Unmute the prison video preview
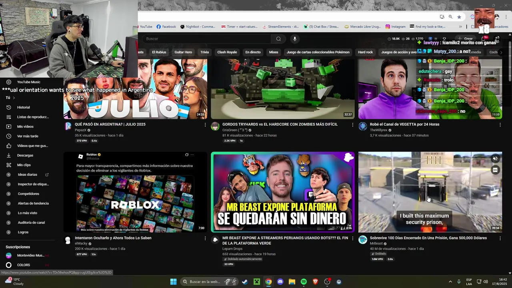This screenshot has width=512, height=288. coord(495,159)
